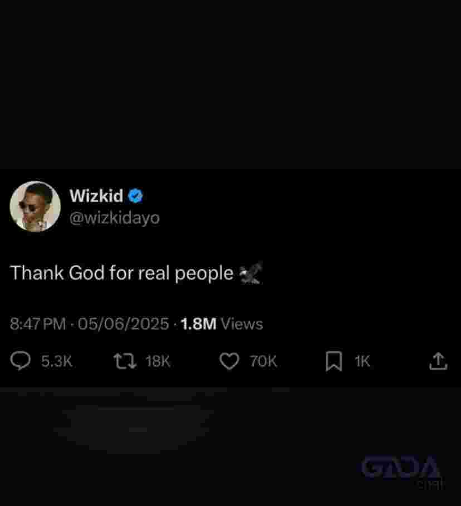Click the Wizkid display name
The height and width of the screenshot is (506, 461).
click(x=96, y=195)
